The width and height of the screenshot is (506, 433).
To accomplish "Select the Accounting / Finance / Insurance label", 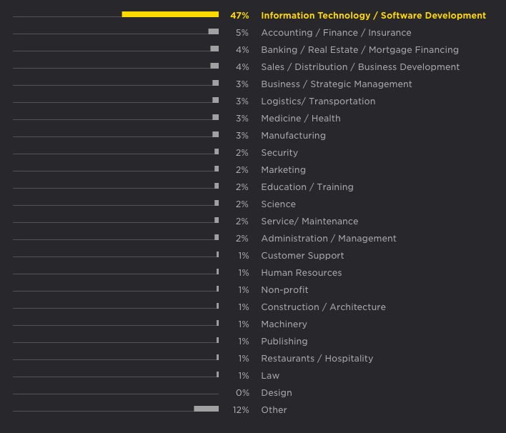I will pos(336,33).
